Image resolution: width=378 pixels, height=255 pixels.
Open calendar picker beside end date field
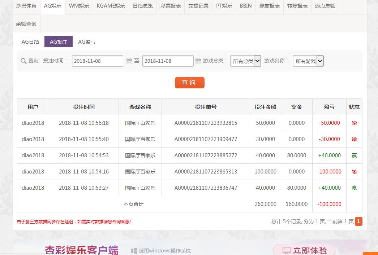pos(198,61)
